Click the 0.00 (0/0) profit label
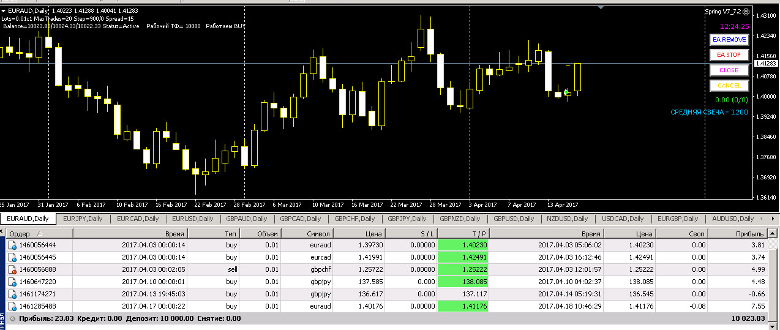 point(732,99)
